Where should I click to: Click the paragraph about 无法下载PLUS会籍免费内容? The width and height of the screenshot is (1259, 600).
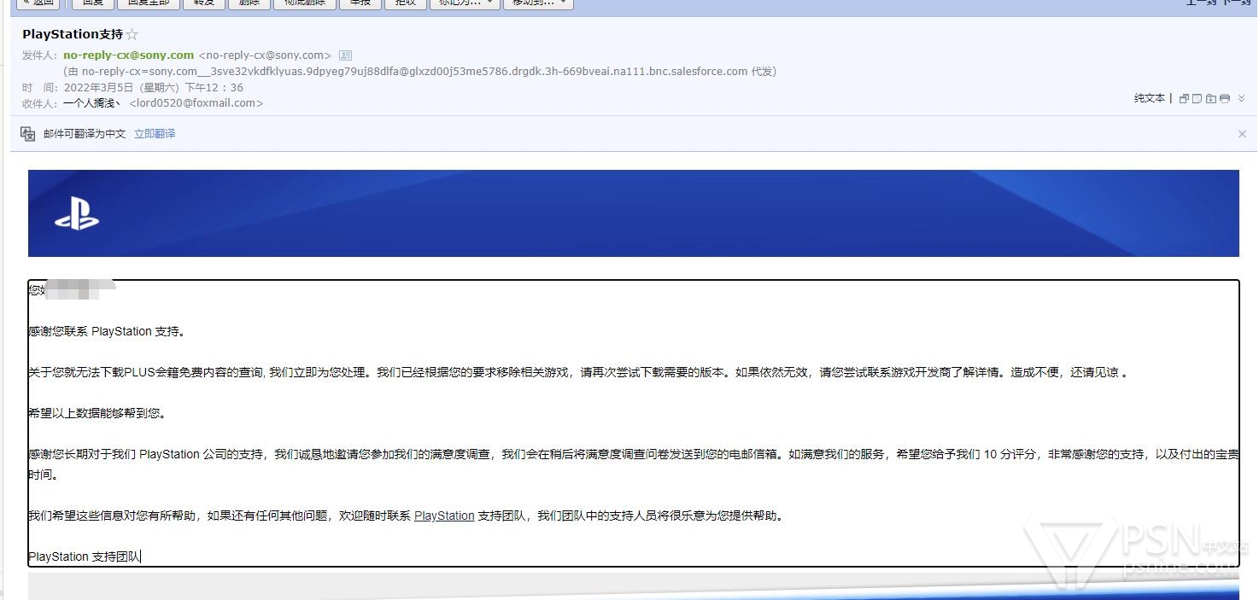tap(579, 372)
